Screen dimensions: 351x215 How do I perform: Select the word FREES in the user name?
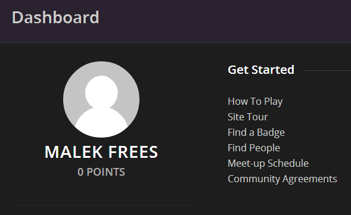(x=133, y=152)
